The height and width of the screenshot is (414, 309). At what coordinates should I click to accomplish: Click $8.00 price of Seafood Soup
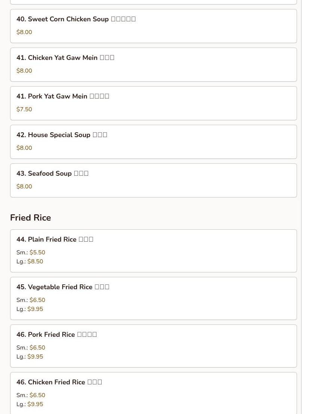click(x=24, y=187)
